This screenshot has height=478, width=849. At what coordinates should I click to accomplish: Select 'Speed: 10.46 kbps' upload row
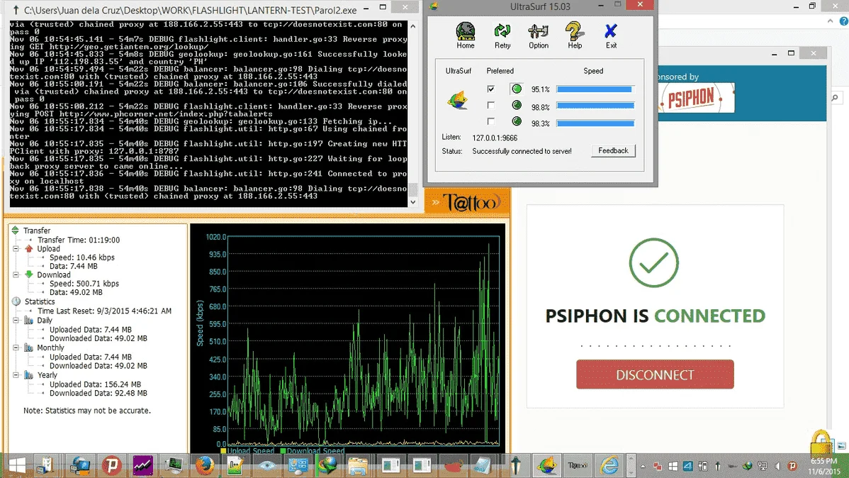[x=82, y=257]
